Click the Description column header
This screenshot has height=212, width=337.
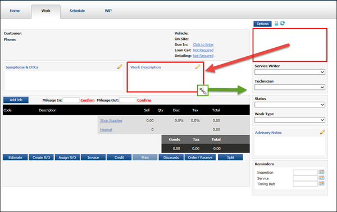click(48, 110)
